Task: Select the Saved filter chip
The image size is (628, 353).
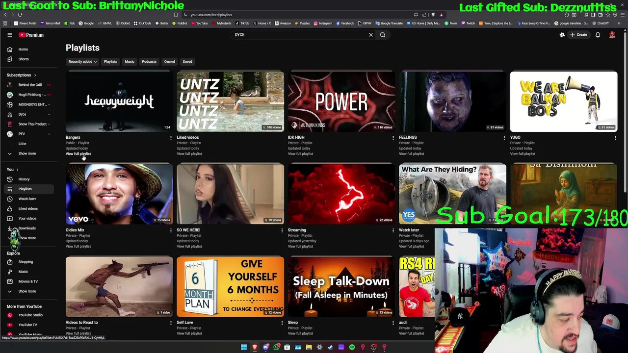Action: [x=187, y=62]
